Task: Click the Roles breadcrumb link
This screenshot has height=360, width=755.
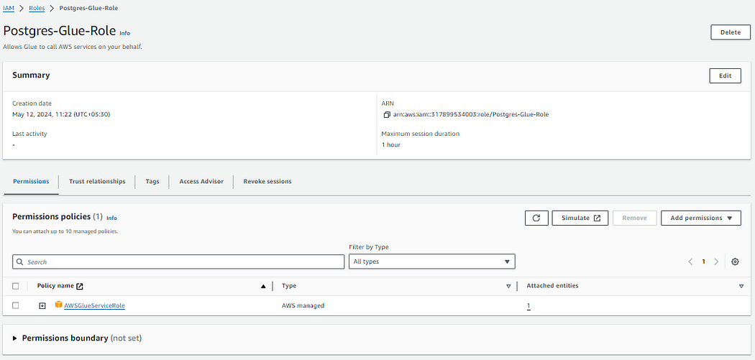Action: (x=37, y=8)
